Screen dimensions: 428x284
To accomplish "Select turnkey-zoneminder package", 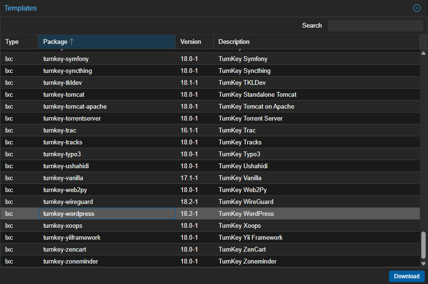I will (70, 262).
